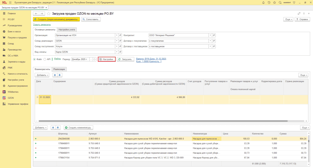Expand Склад поступления dropdown arrow
The width and height of the screenshot is (313, 168).
coord(116,46)
